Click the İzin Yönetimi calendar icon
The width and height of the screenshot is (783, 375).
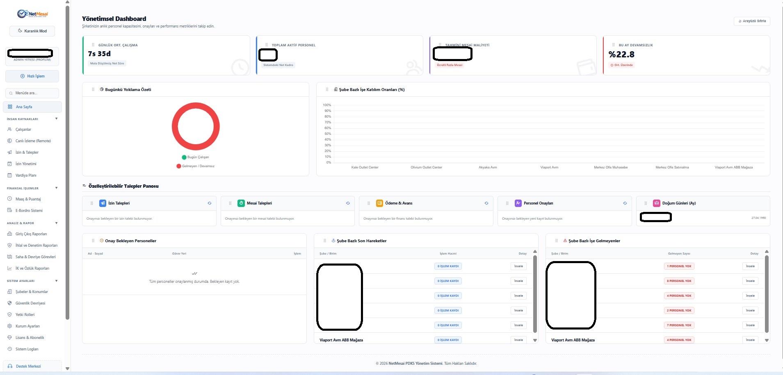click(9, 164)
